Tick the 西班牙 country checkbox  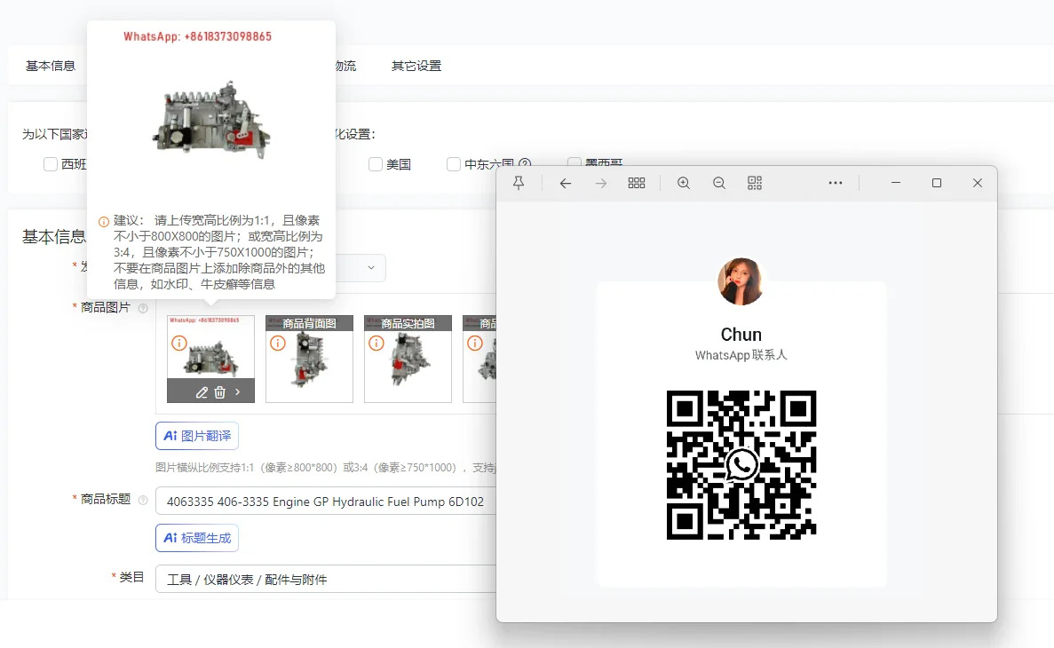click(51, 164)
